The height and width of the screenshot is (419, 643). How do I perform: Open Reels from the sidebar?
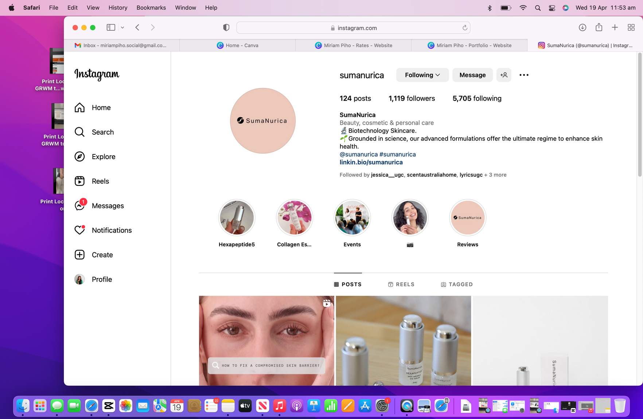click(x=92, y=181)
